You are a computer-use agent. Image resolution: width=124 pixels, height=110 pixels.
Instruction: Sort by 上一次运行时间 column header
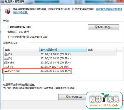pyautogui.click(x=63, y=50)
